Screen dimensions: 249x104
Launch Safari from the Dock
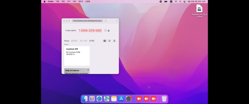coord(99,99)
